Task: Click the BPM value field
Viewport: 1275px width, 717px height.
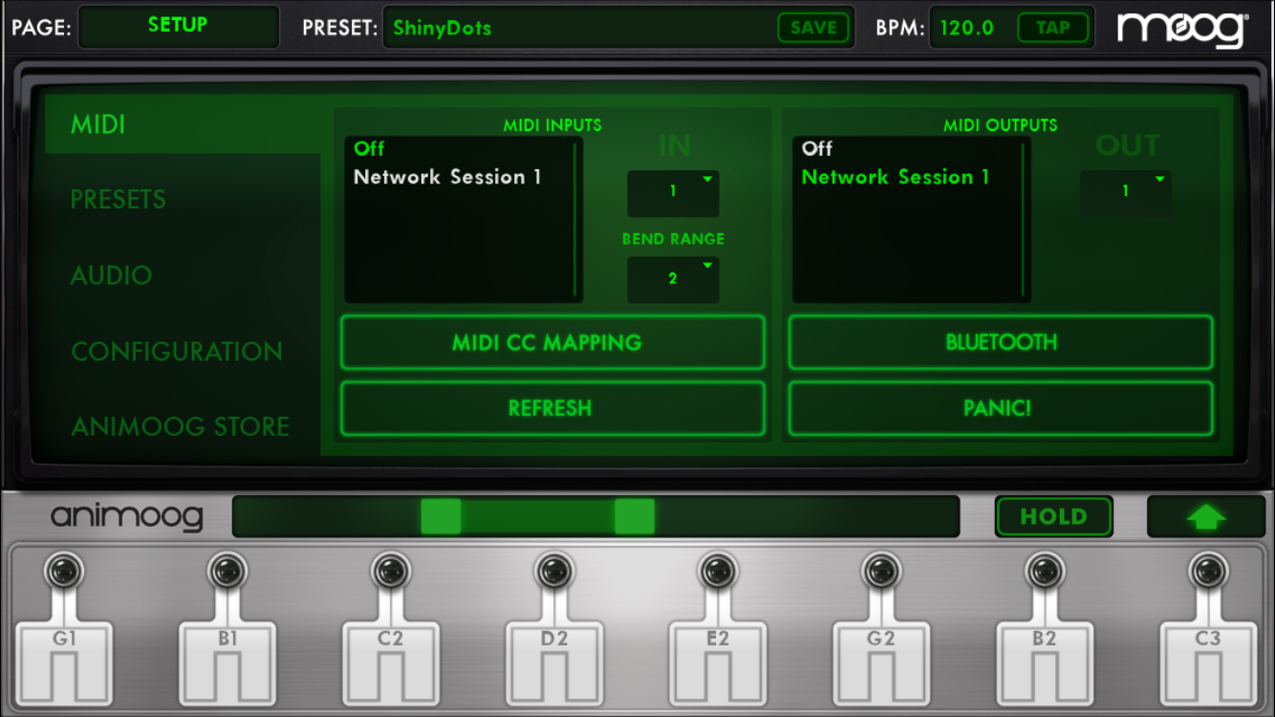Action: click(x=965, y=28)
